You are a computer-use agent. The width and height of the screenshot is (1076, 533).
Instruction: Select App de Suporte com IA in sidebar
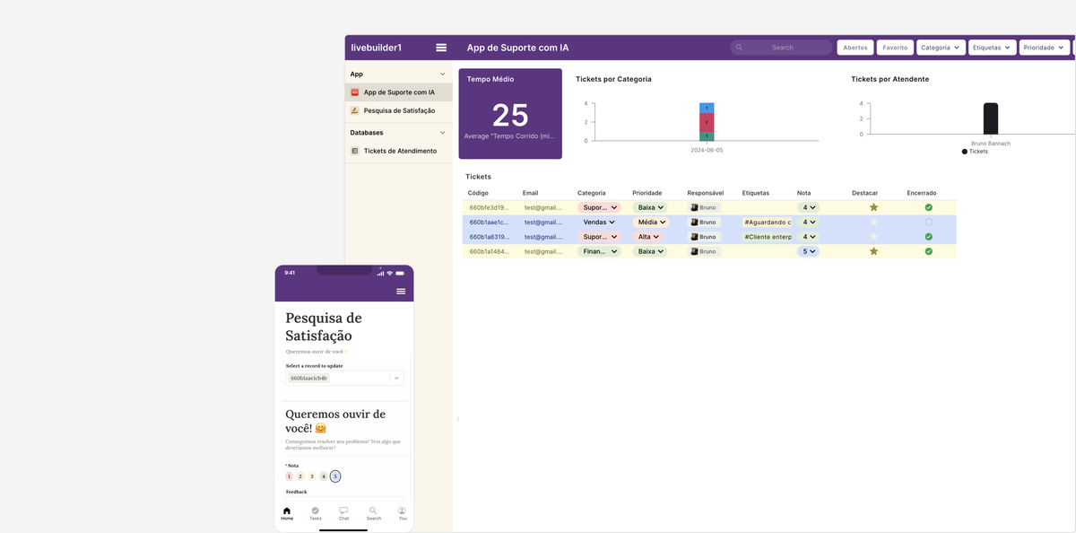(x=400, y=92)
